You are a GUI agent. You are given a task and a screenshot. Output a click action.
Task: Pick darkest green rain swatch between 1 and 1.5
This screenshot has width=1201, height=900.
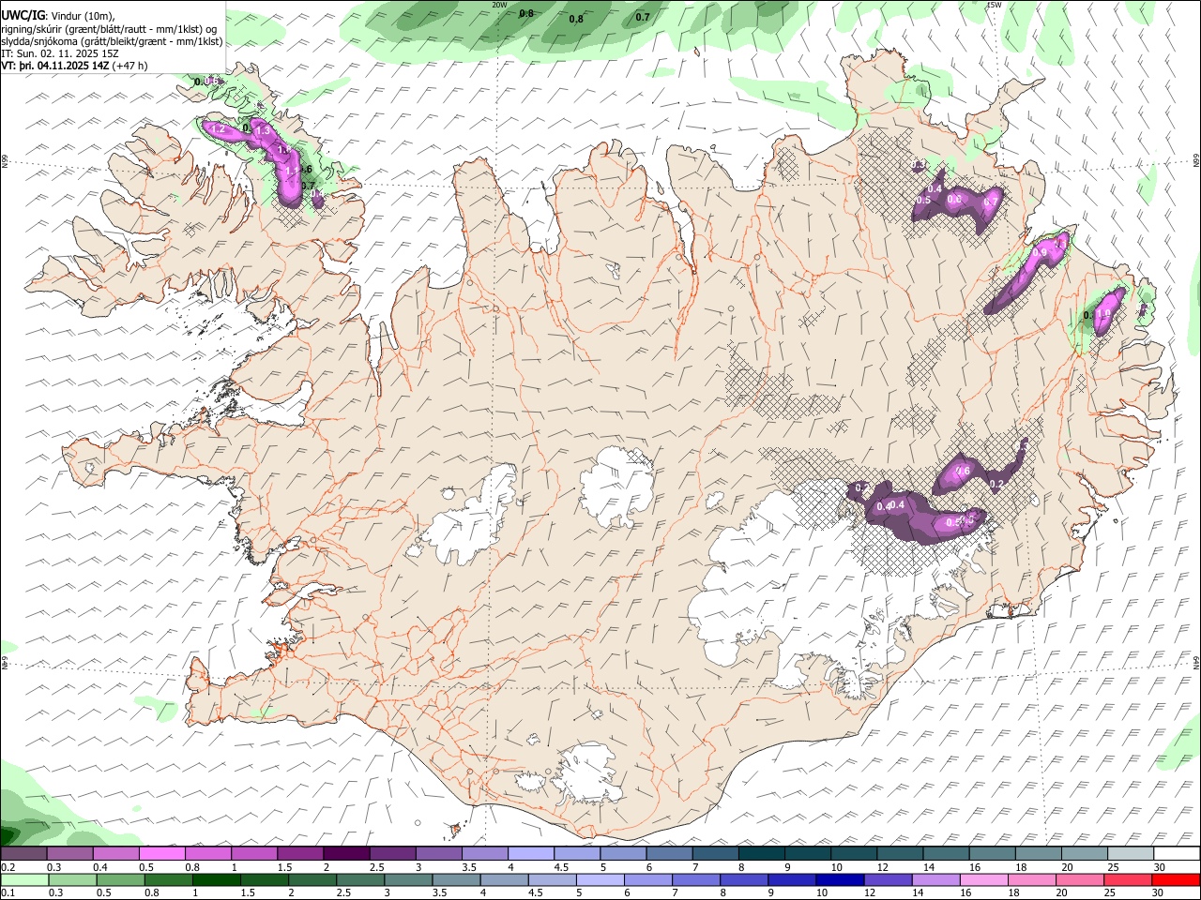click(216, 879)
